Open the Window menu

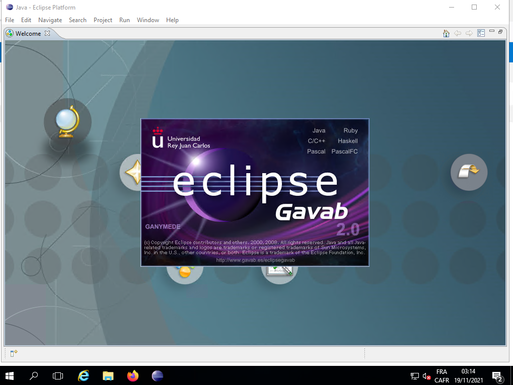(148, 20)
